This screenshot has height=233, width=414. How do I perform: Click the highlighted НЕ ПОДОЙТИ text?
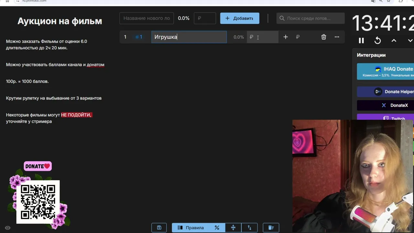(76, 115)
